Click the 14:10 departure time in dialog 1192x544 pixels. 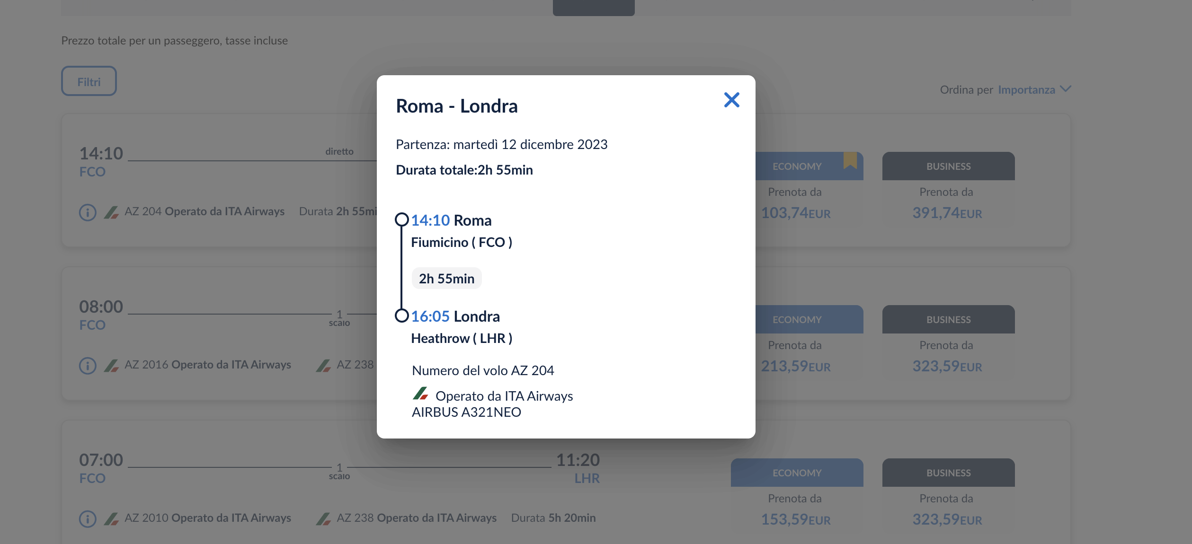430,220
